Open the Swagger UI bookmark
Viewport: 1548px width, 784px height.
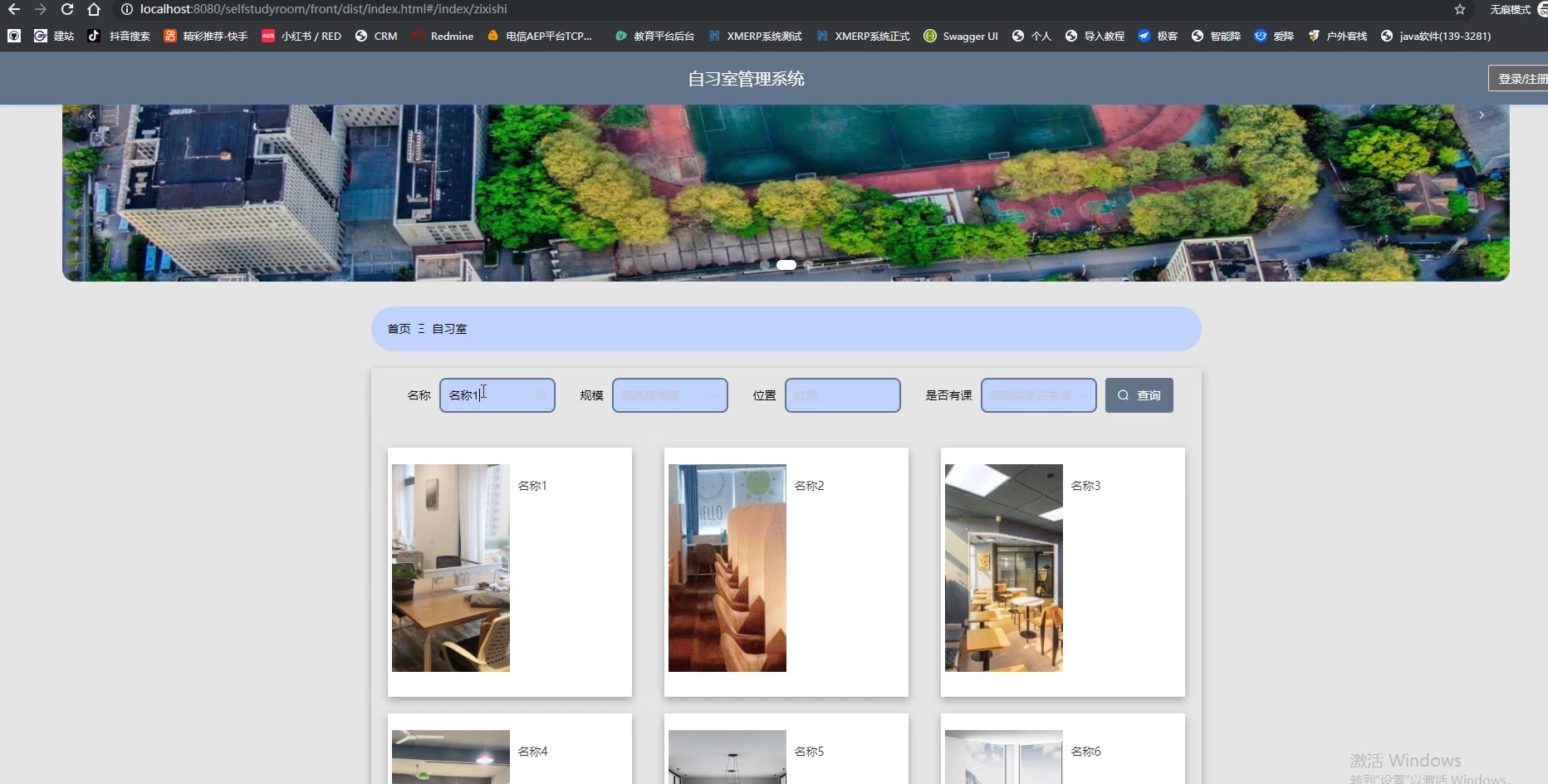click(961, 36)
